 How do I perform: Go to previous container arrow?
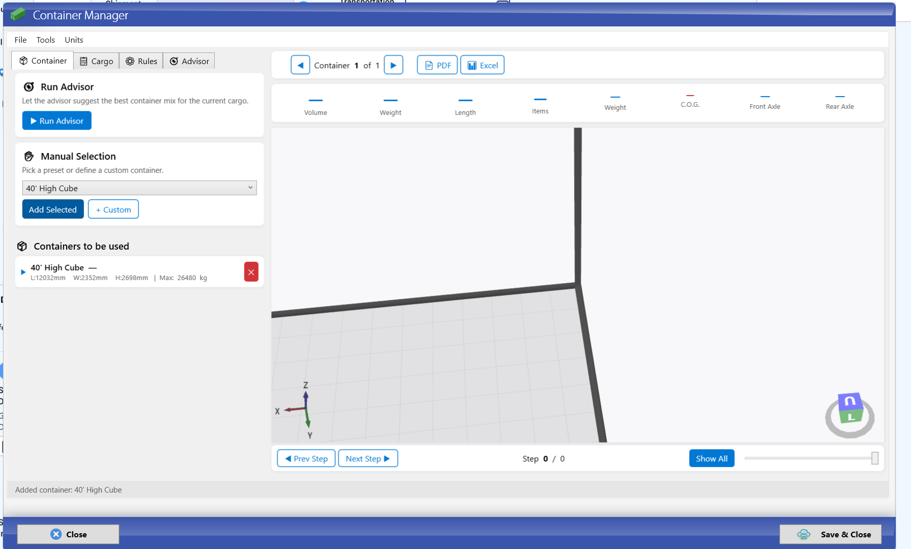tap(300, 65)
